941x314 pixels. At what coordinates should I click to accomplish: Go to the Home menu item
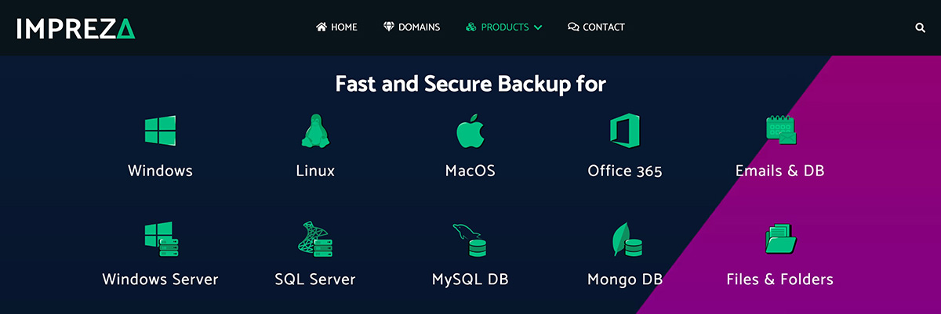coord(336,27)
